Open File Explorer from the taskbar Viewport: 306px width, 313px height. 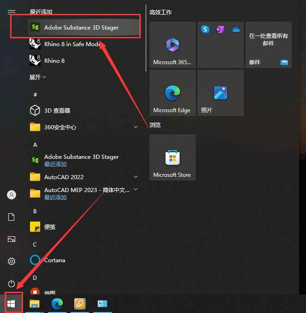click(x=35, y=304)
